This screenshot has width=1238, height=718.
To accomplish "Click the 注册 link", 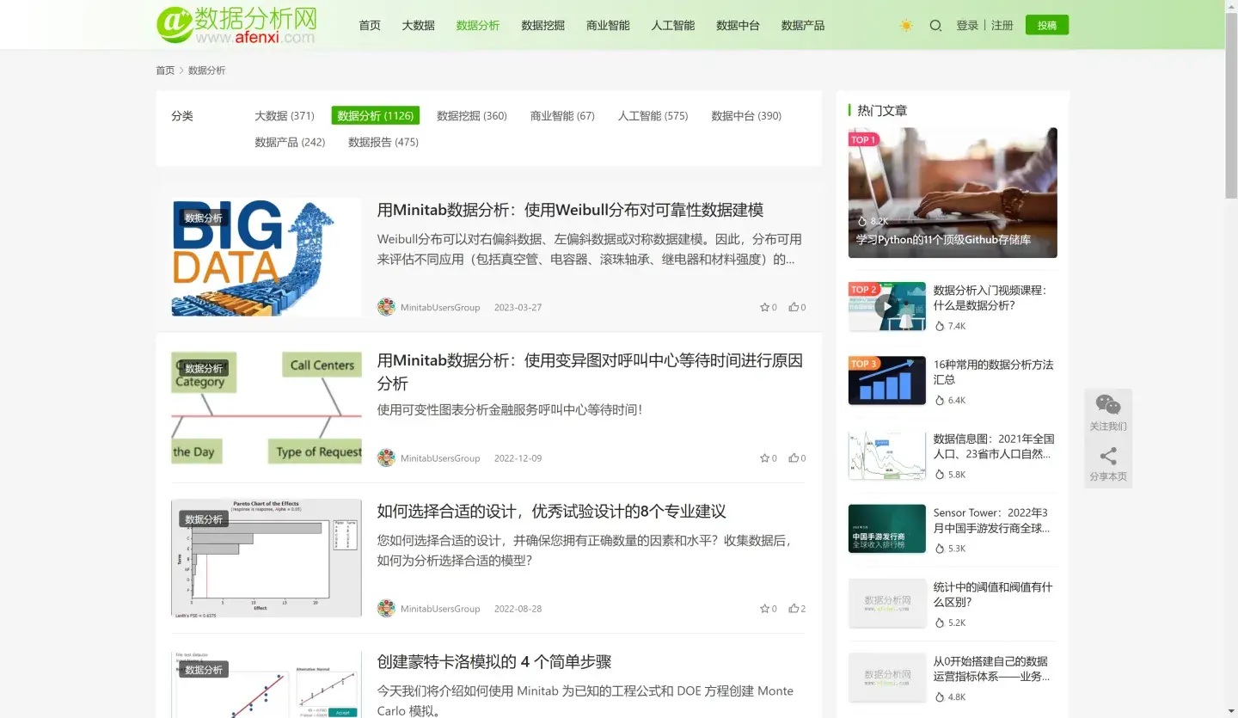I will (1002, 26).
